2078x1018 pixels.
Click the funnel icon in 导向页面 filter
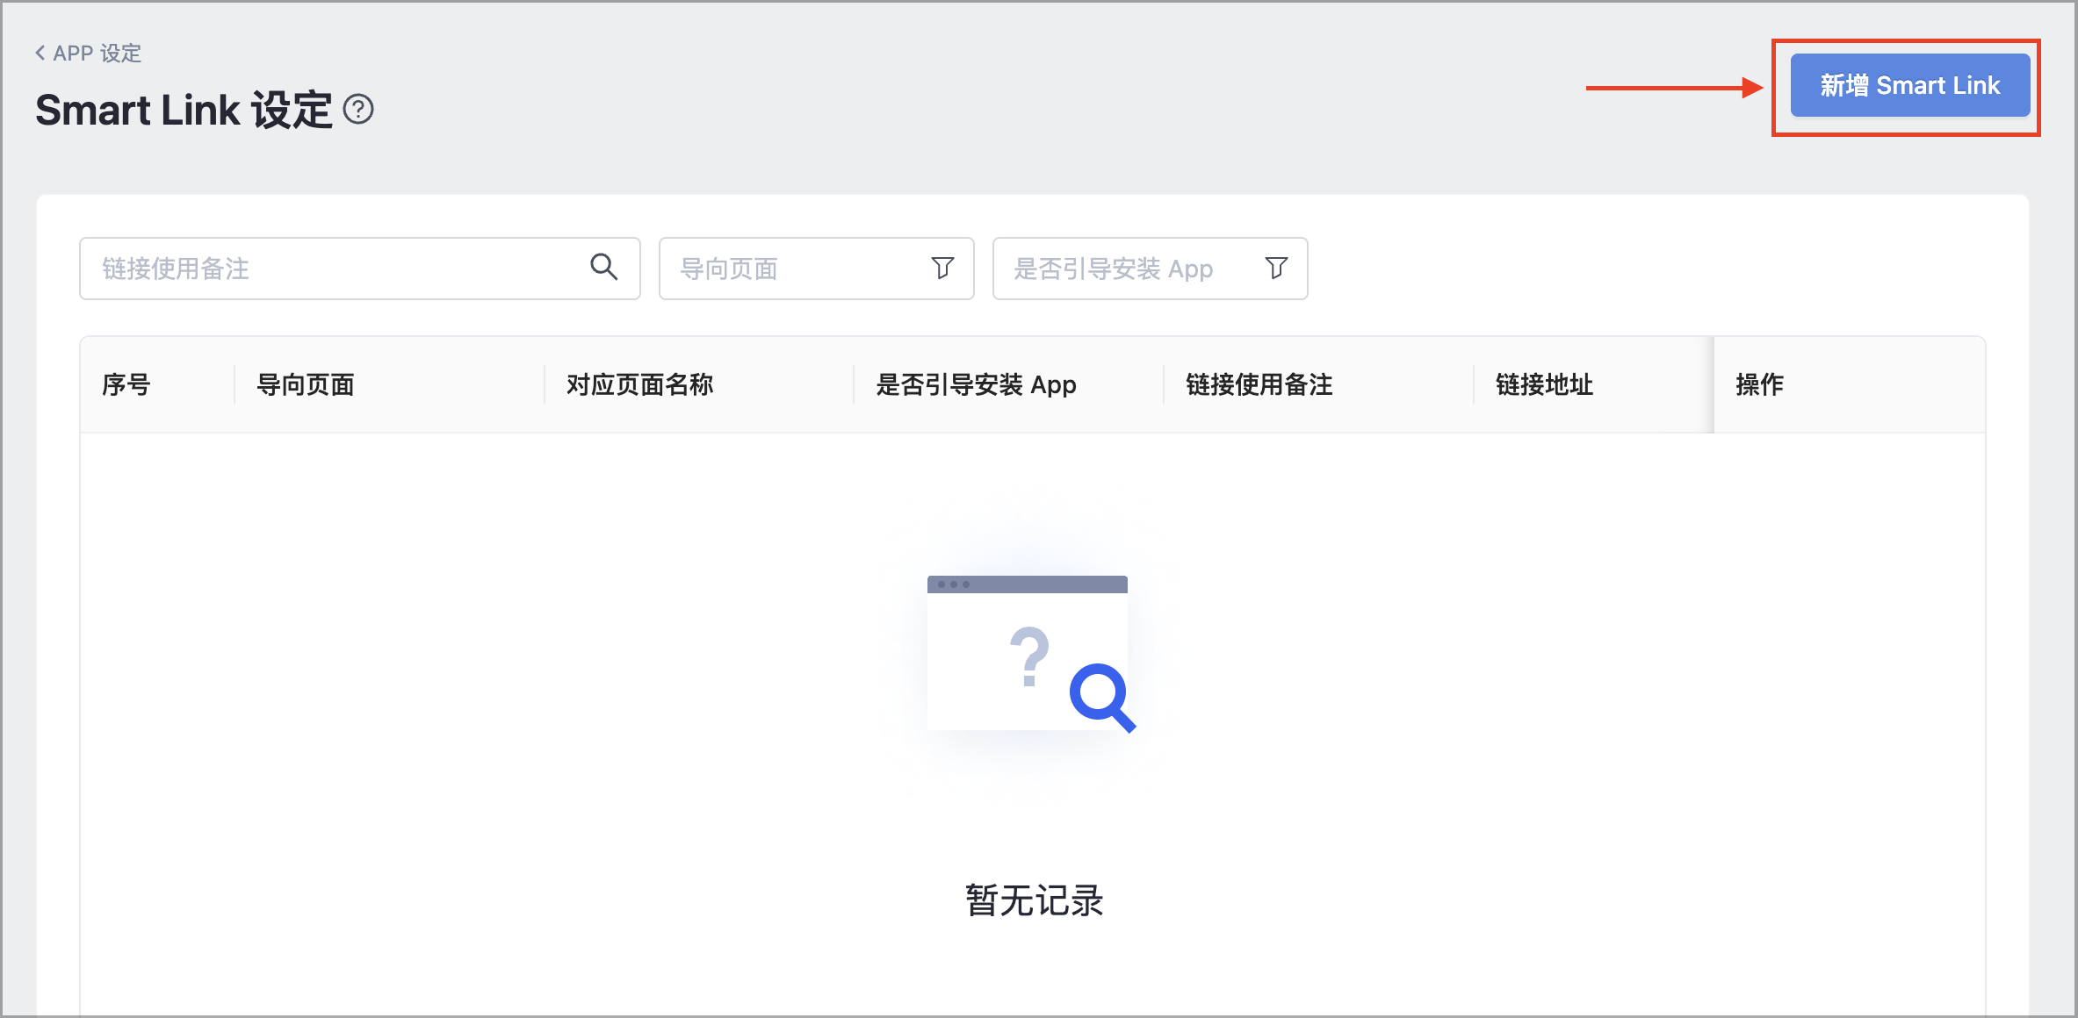pyautogui.click(x=942, y=268)
